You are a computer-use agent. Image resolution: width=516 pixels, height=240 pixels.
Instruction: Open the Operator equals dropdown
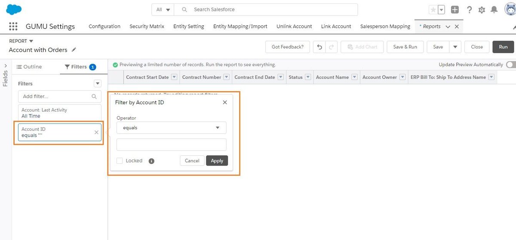click(171, 128)
